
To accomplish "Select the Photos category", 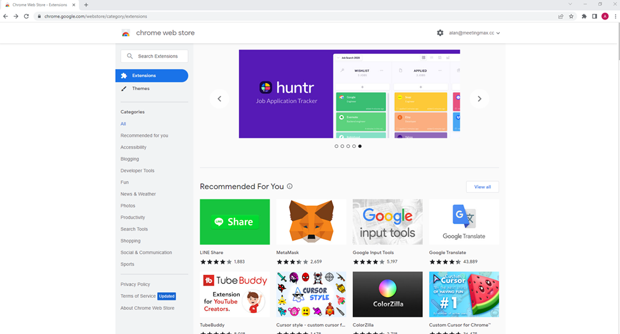I will (x=128, y=206).
